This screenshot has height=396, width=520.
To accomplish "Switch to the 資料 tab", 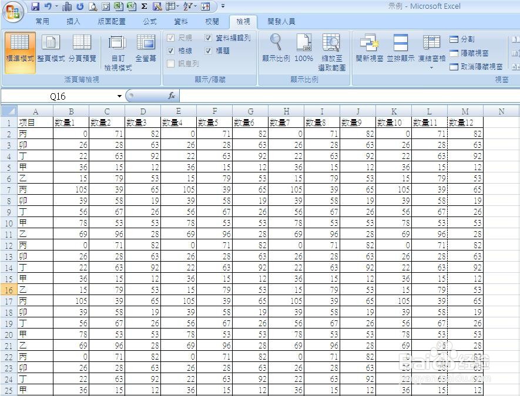I will tap(181, 22).
